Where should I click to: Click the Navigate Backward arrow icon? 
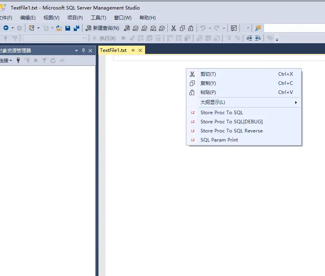6,28
